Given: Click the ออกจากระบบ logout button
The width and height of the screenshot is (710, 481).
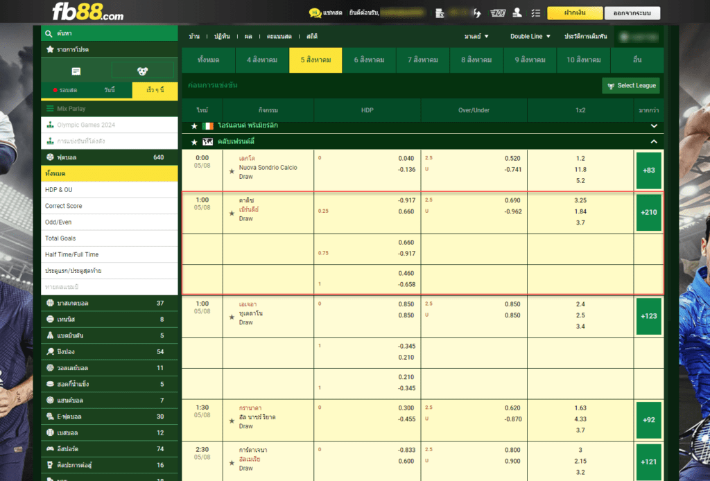Looking at the screenshot, I should pyautogui.click(x=632, y=12).
